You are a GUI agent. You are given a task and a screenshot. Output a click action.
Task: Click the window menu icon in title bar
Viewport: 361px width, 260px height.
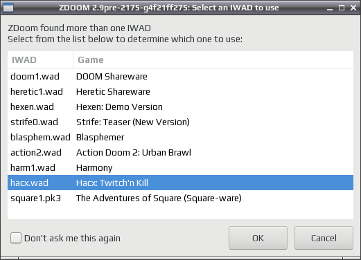[8, 8]
